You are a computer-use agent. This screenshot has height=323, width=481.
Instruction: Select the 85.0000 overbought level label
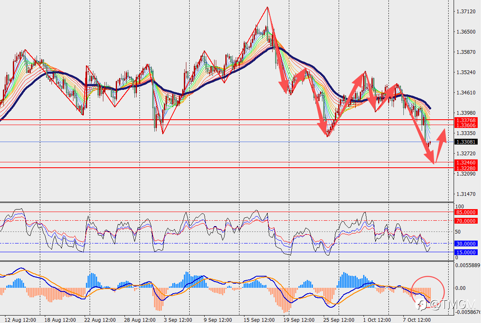(x=466, y=212)
